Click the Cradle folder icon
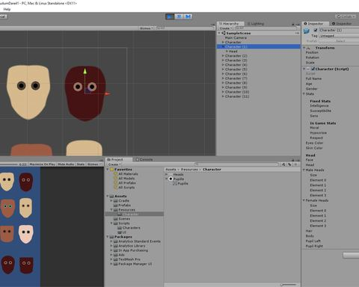This screenshot has height=287, width=359. coord(116,200)
